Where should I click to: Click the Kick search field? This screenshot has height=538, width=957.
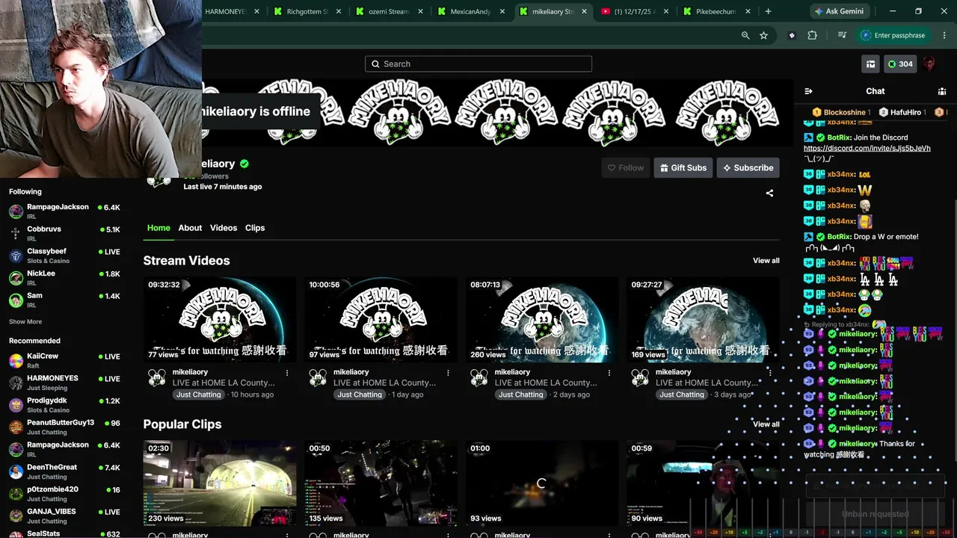point(478,64)
